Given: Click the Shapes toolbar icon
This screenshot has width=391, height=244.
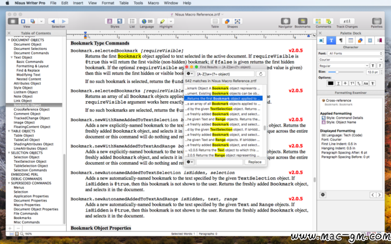Looking at the screenshot, I should [227, 21].
